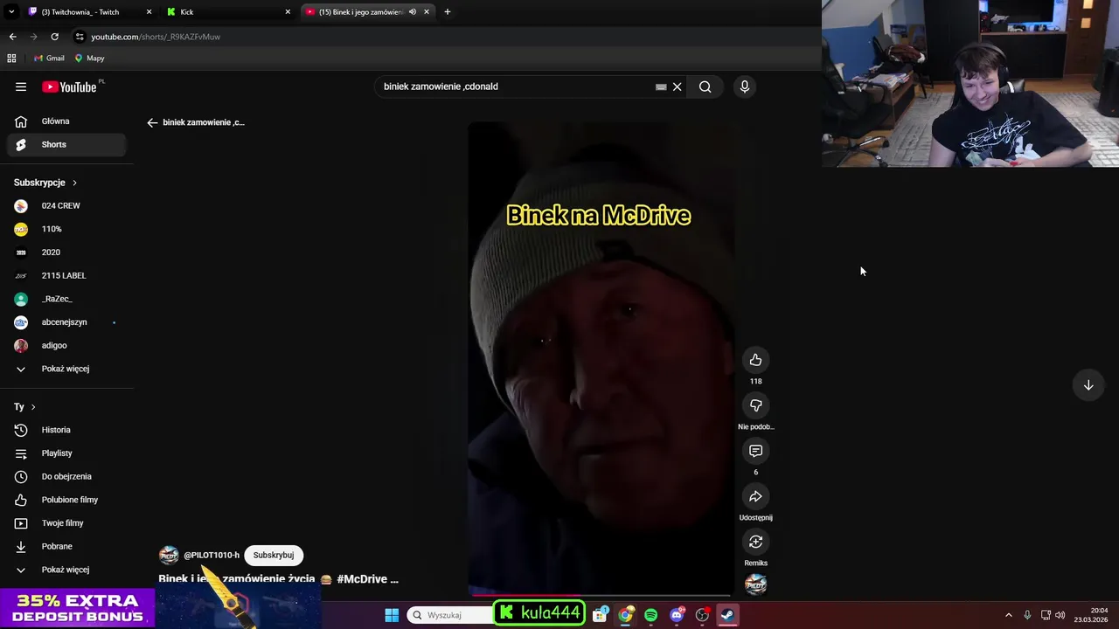Viewport: 1119px width, 629px height.
Task: Click the #McDrive hashtag link
Action: tap(362, 579)
